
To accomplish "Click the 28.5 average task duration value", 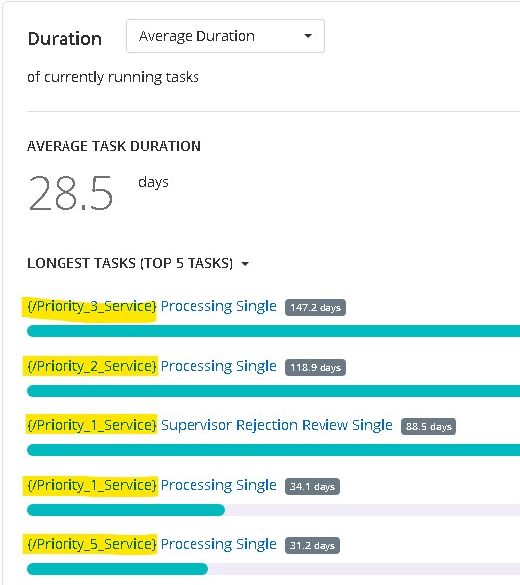I will (x=70, y=193).
